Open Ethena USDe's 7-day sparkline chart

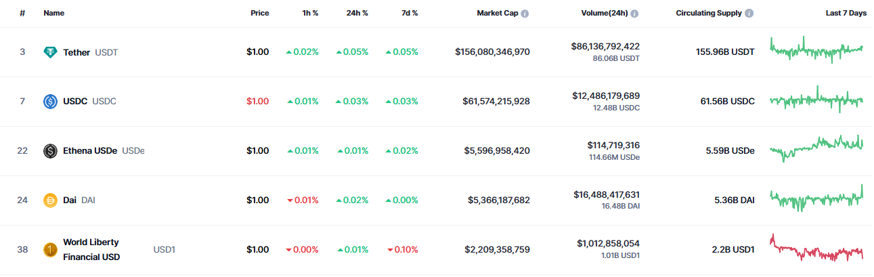817,148
